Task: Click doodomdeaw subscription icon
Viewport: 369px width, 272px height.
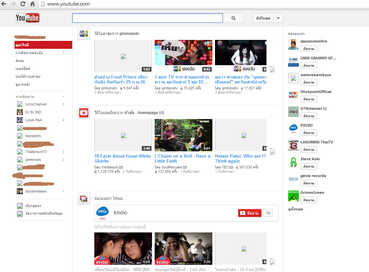Action: point(20,191)
